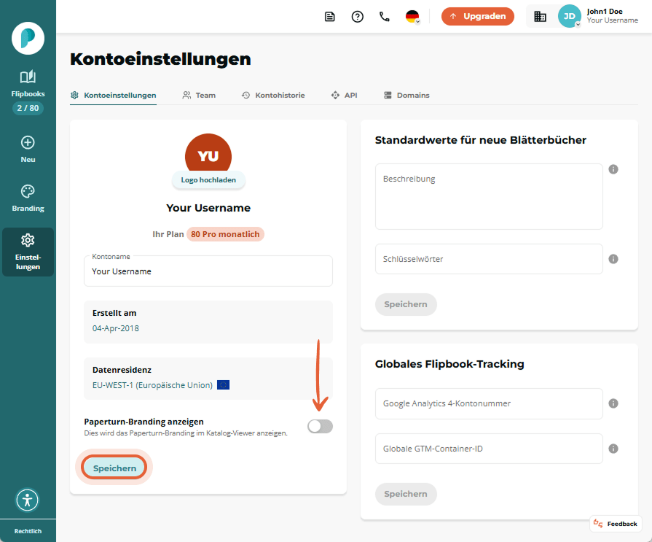The height and width of the screenshot is (542, 652).
Task: Click the Upgraden button
Action: [478, 16]
